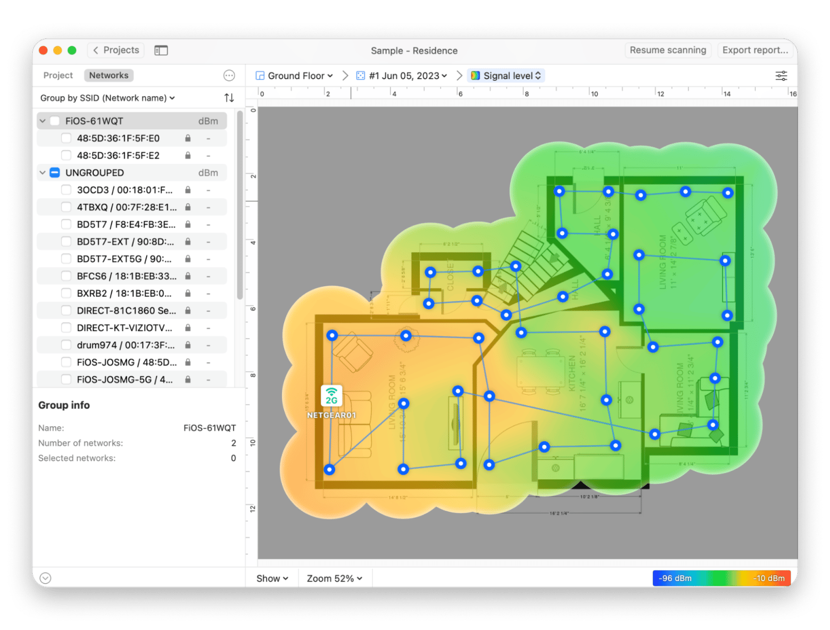Screen dimensions: 830x630
Task: Open the Signal level visualization dropdown
Action: click(506, 76)
